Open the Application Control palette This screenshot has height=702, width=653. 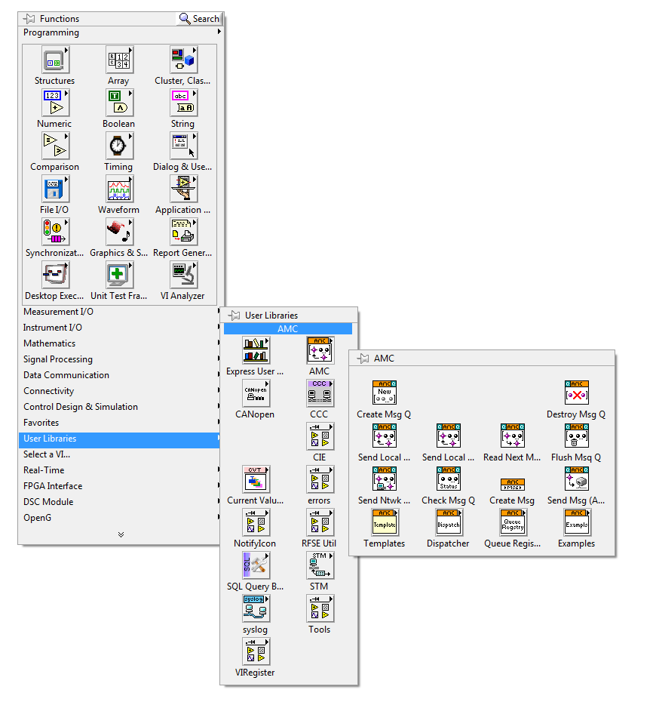(x=183, y=189)
